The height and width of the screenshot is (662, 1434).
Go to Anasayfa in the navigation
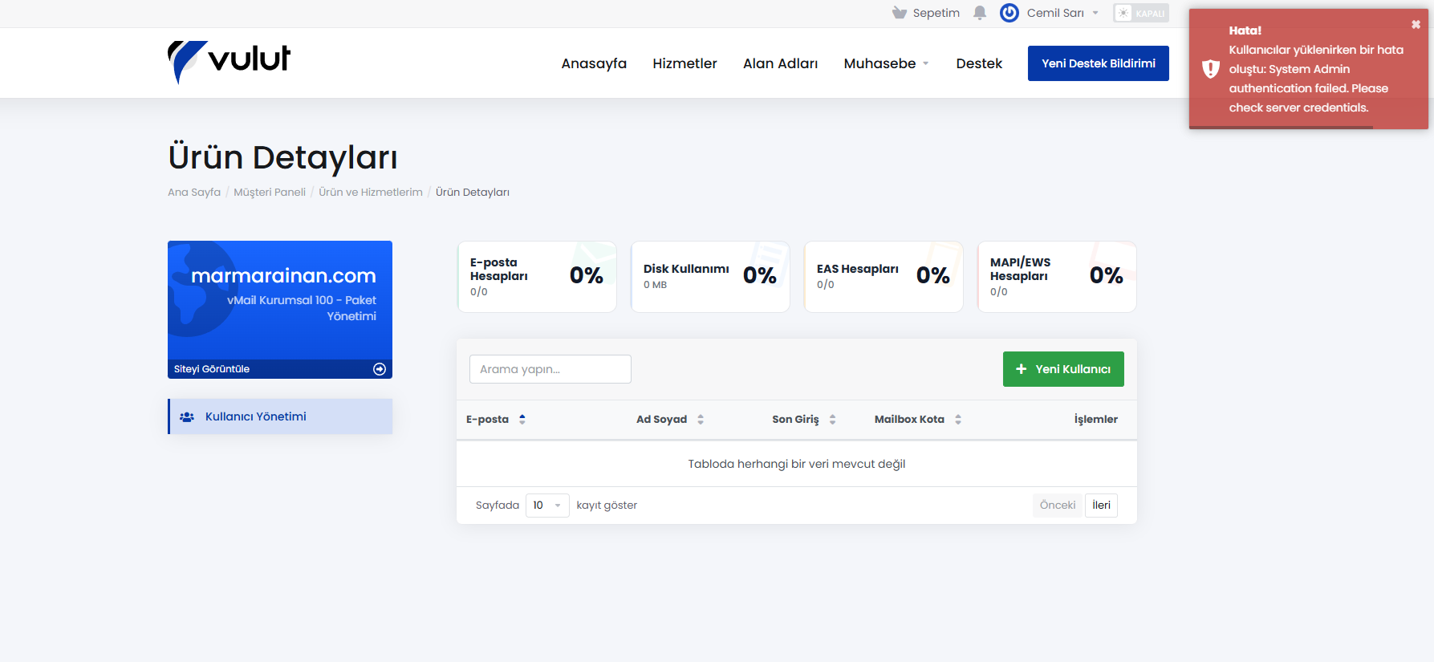coord(594,63)
